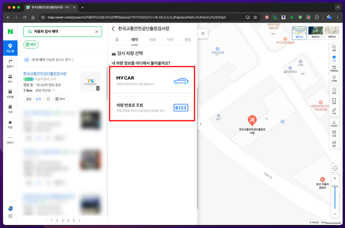Click 다운로드 map download icon
The width and height of the screenshot is (345, 228).
pos(334,123)
